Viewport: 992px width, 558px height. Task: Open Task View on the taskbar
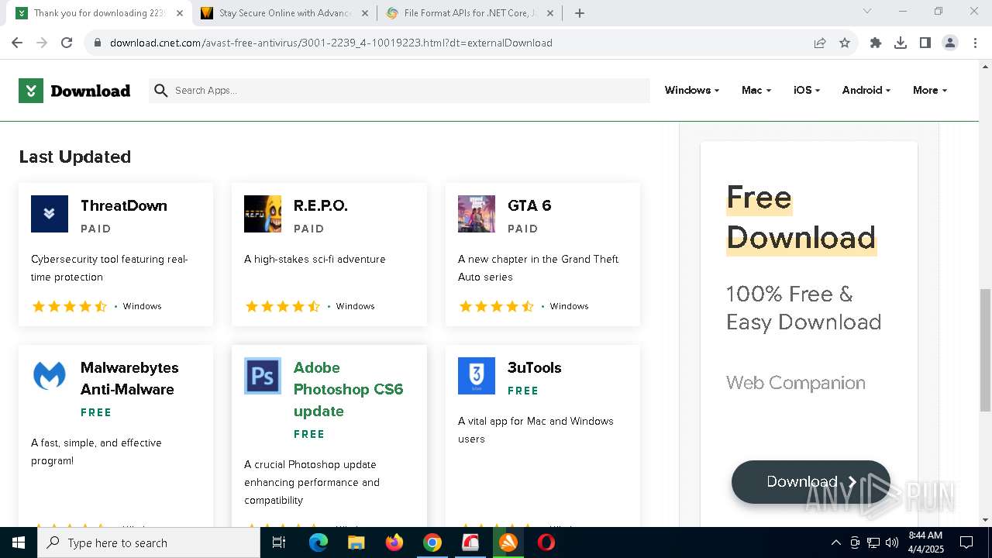(x=280, y=542)
